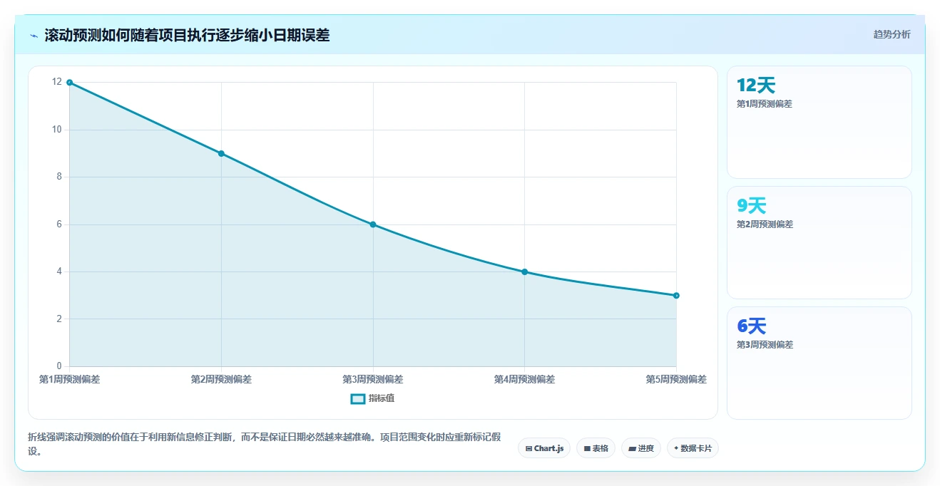The image size is (940, 486).
Task: Select the 12天 data card
Action: (819, 122)
